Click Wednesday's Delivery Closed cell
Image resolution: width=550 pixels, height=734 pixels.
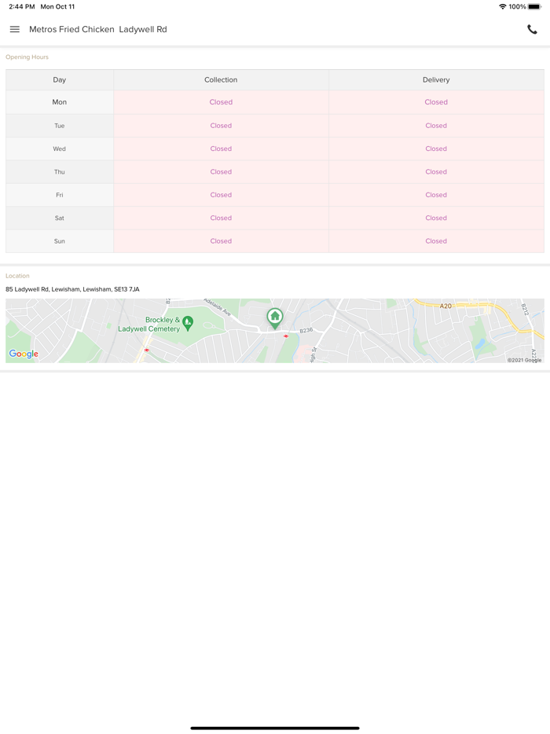coord(436,149)
